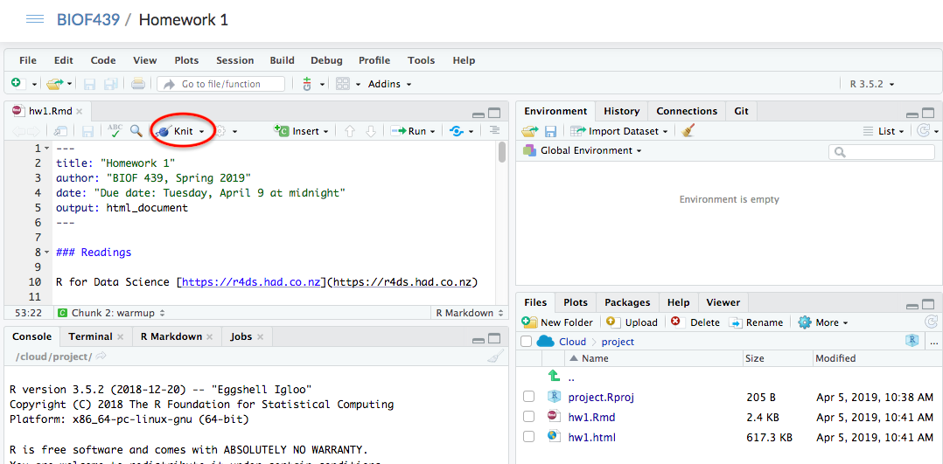Viewport: 943px width, 464px height.
Task: Open the Session menu
Action: coord(235,60)
